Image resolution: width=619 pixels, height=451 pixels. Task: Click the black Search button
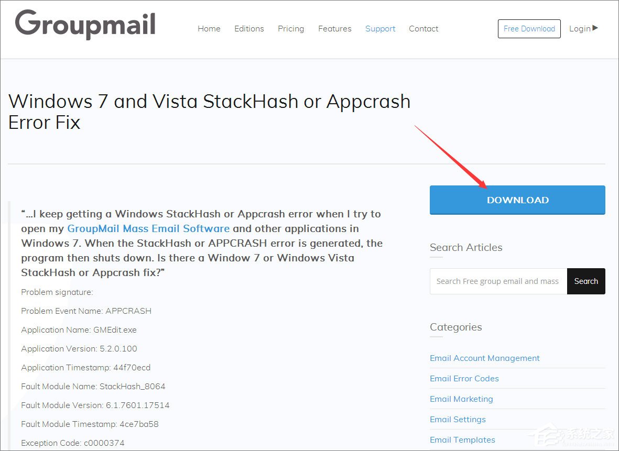click(586, 281)
